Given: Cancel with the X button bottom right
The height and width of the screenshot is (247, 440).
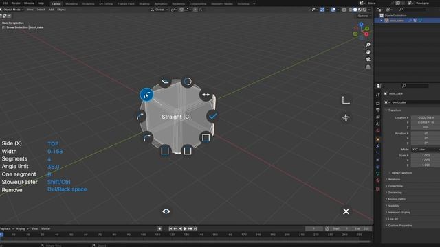Looking at the screenshot, I should pos(346,211).
